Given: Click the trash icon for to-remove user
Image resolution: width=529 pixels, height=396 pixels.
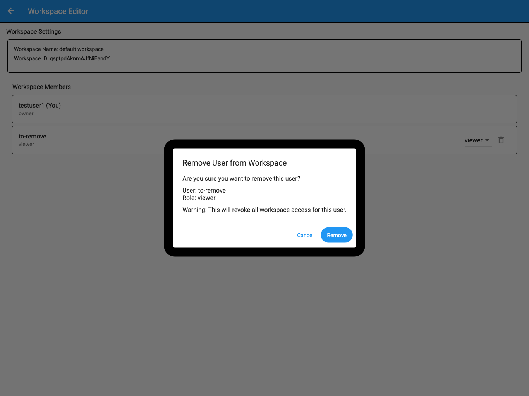Looking at the screenshot, I should coord(501,140).
